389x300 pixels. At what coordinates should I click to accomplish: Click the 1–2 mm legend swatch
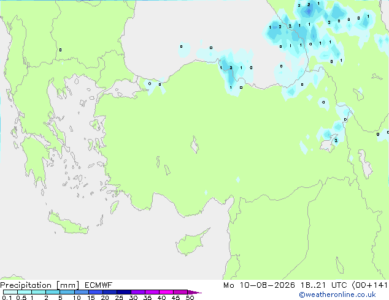pos(39,292)
